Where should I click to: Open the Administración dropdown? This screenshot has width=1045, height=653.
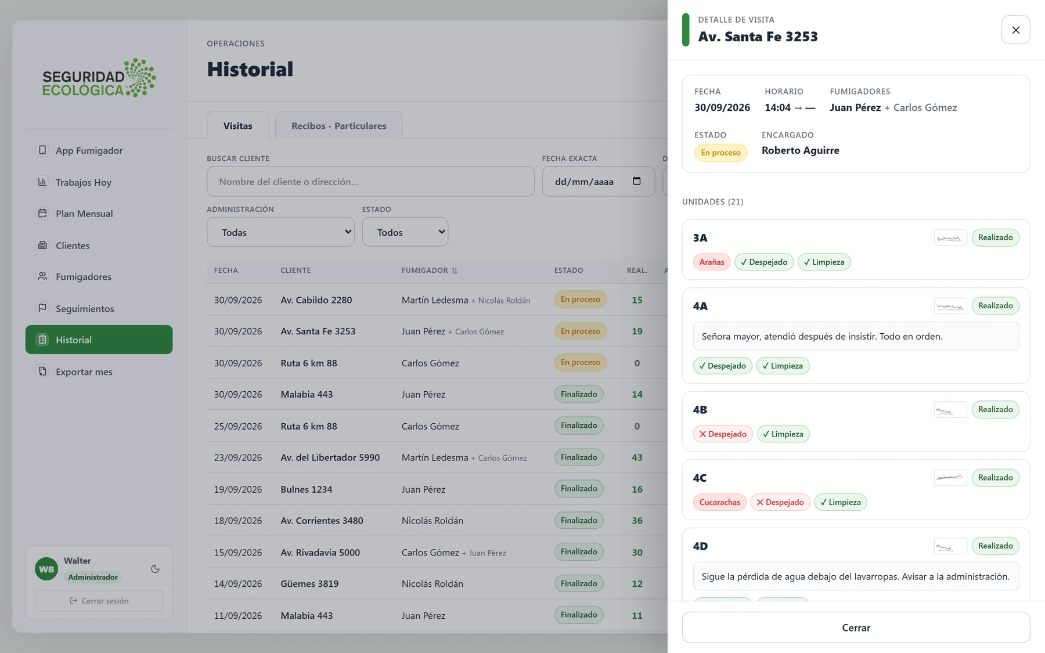[x=280, y=232]
